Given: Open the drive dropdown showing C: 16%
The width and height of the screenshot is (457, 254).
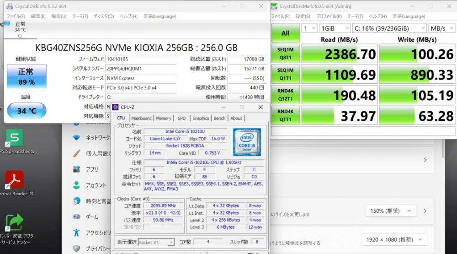Looking at the screenshot, I should click(389, 28).
